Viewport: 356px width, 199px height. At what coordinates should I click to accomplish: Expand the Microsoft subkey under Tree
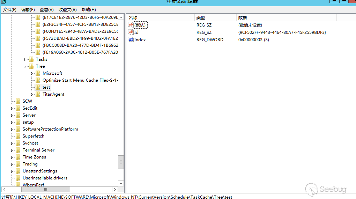pyautogui.click(x=32, y=74)
